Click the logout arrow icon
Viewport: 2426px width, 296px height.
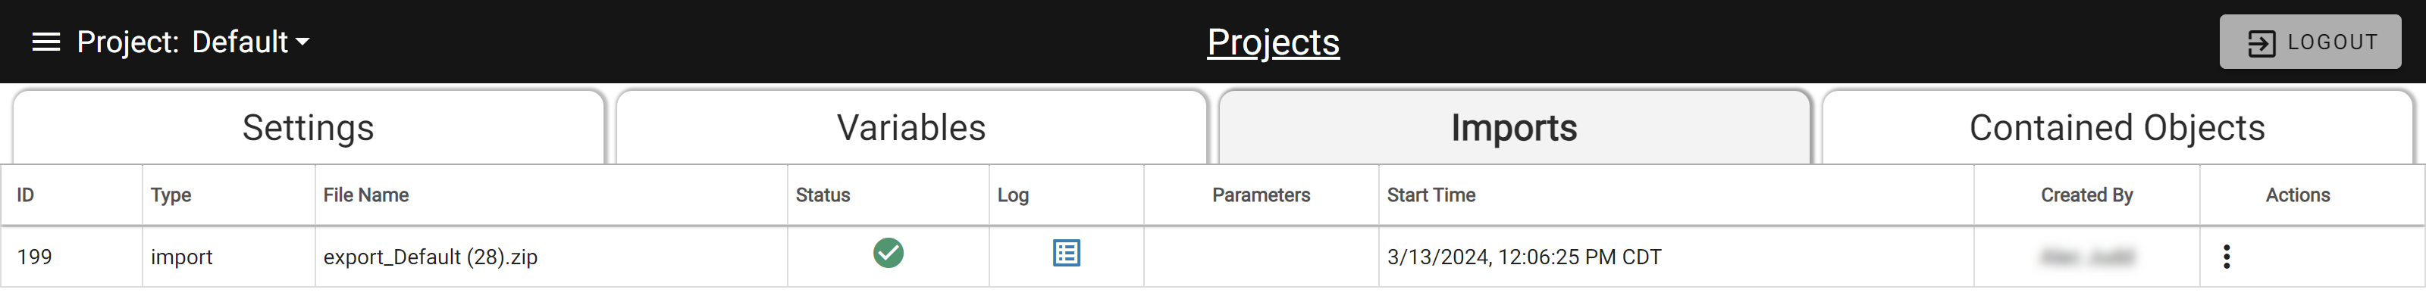[x=2262, y=43]
